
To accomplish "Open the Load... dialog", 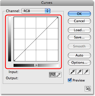I will 79,30.
